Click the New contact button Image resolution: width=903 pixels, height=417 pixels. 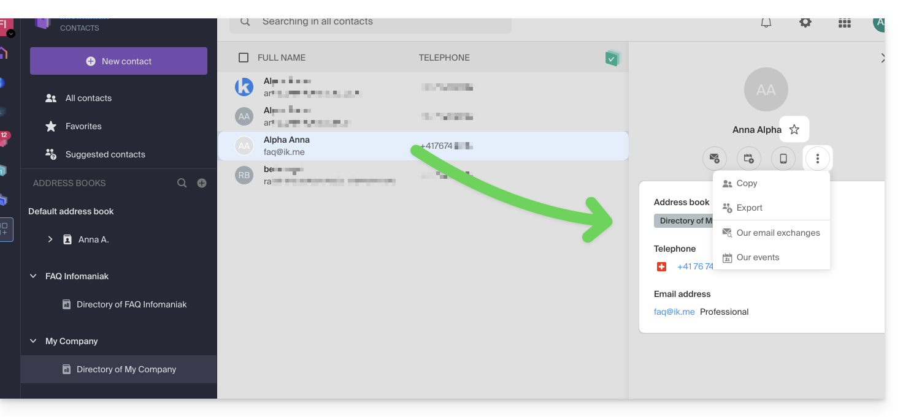coord(118,61)
